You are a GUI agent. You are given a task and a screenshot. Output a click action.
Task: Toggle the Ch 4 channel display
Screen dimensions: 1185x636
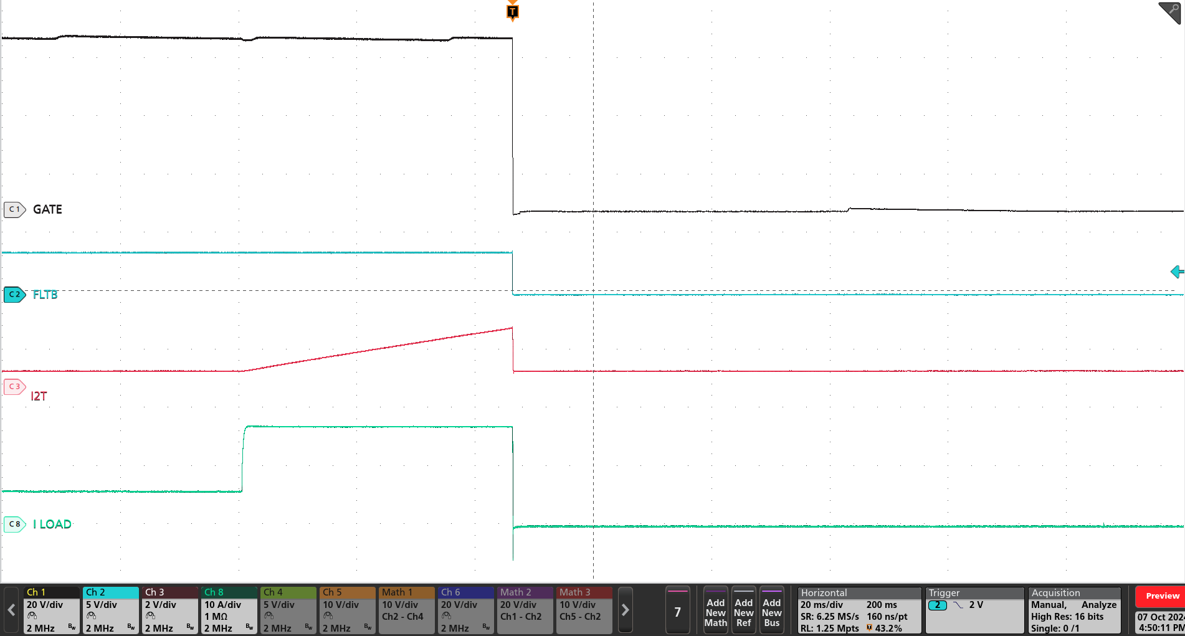[x=272, y=592]
